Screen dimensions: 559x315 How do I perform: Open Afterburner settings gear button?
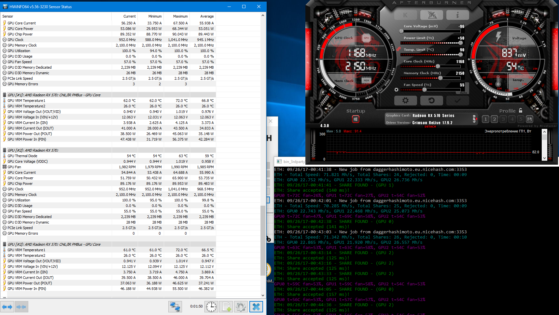tap(405, 101)
